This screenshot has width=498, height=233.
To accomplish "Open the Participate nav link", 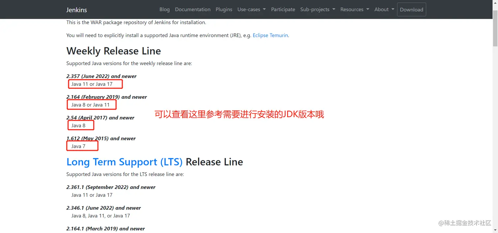I will [x=283, y=10].
